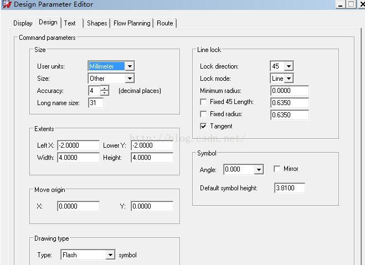Screen dimensions: 365x265
Task: Open the Size dropdown list
Action: (129, 79)
